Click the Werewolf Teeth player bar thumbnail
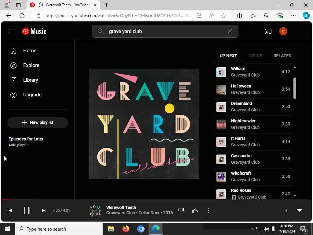313x235 pixels. 95,211
